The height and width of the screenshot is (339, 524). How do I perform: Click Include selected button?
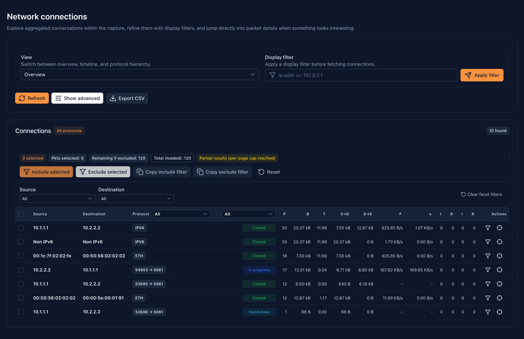[x=46, y=172]
